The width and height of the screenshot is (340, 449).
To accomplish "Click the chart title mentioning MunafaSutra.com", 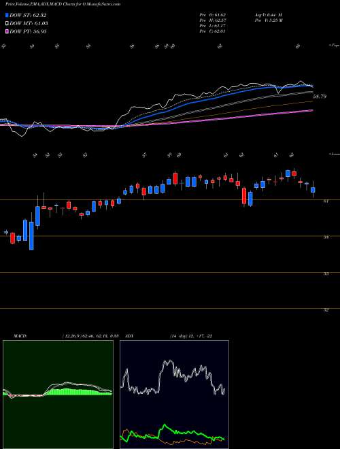I will pos(63,4).
